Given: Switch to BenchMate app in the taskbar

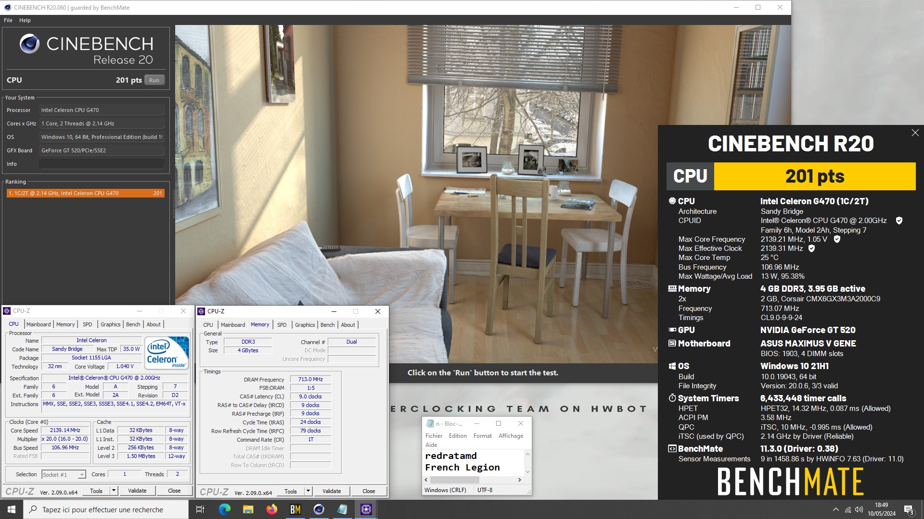Looking at the screenshot, I should tap(295, 509).
